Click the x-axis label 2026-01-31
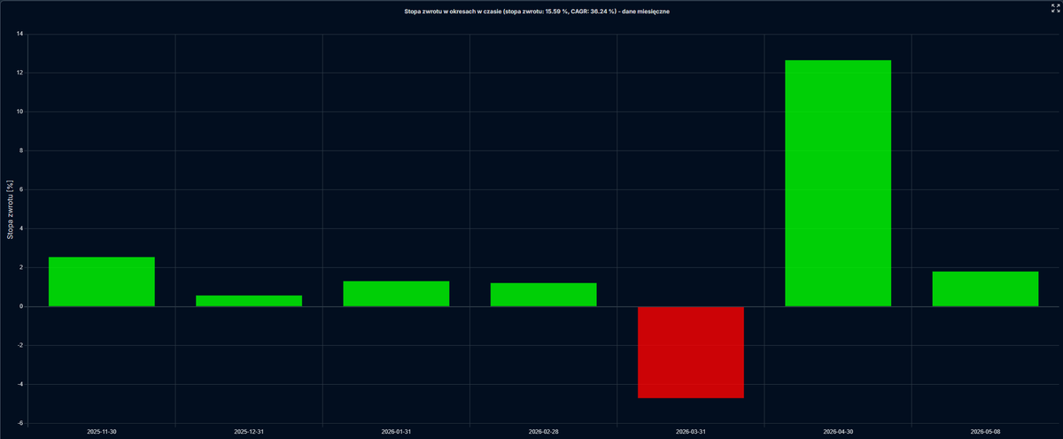 tap(396, 432)
